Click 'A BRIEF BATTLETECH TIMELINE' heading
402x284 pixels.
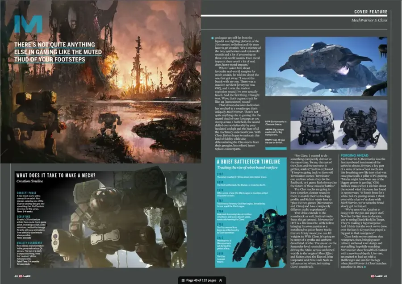(x=248, y=162)
